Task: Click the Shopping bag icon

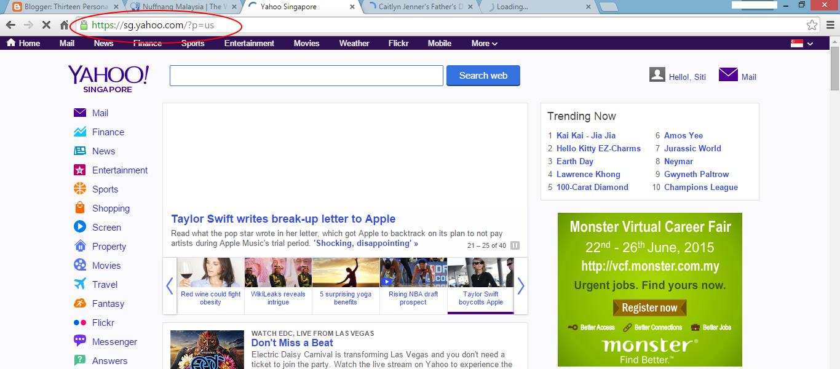Action: click(x=80, y=208)
